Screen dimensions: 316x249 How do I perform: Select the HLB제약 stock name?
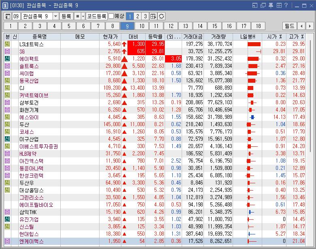[28, 154]
